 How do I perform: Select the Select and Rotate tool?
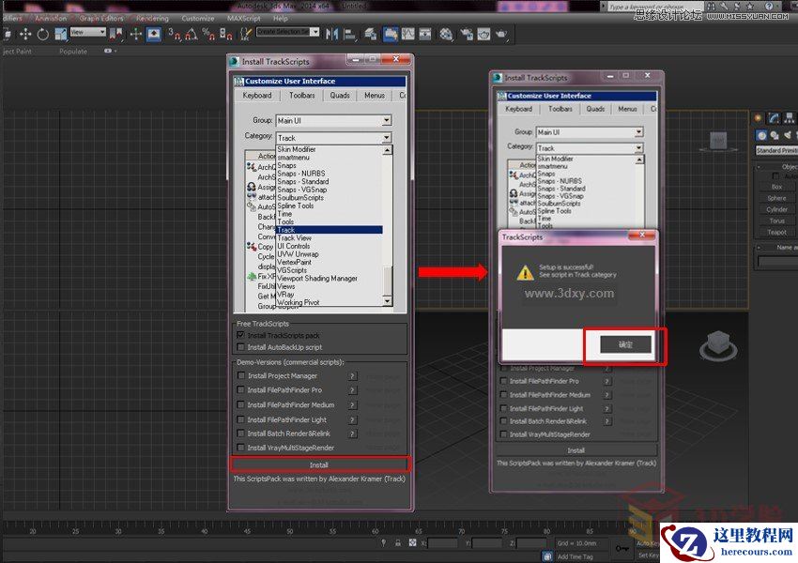point(40,35)
